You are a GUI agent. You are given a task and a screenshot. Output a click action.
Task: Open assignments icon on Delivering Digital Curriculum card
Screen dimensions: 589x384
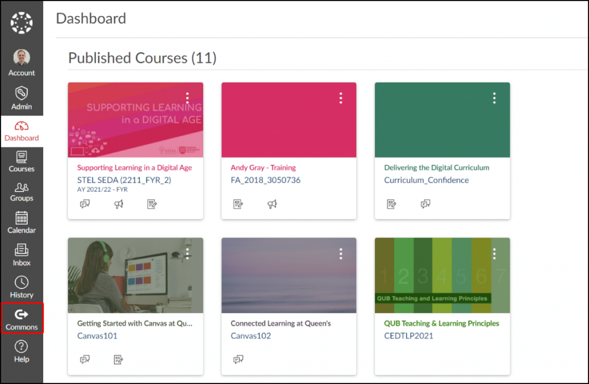click(x=392, y=203)
